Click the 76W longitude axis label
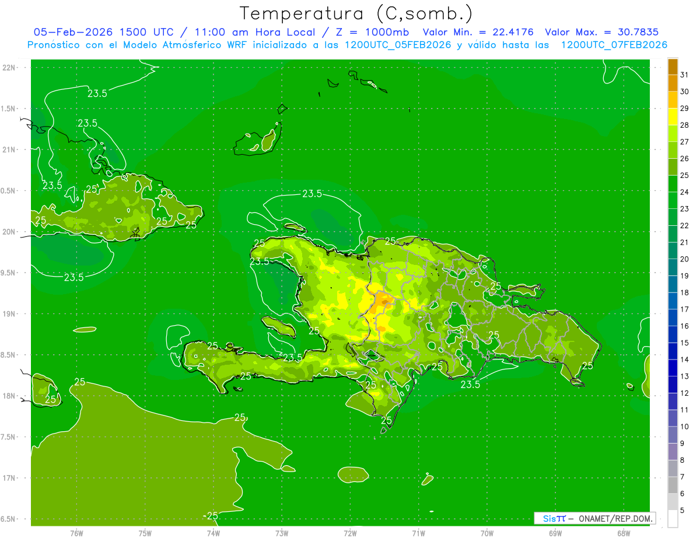Screen dimensions: 700x541 (x=76, y=533)
